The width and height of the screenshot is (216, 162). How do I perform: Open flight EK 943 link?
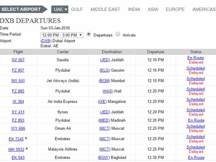click(x=18, y=158)
